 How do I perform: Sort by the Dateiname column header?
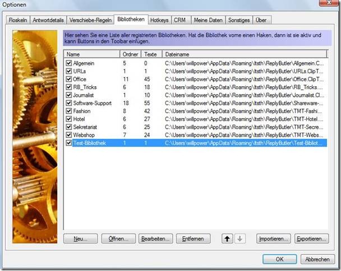point(245,54)
